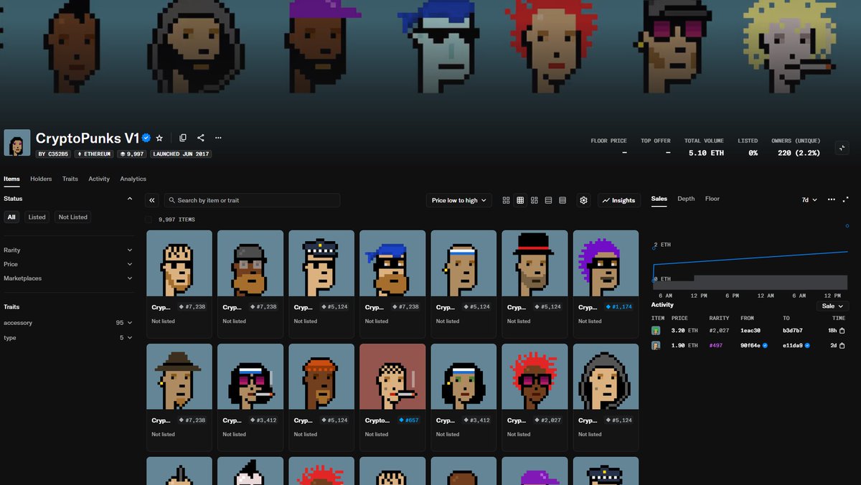The image size is (861, 485).
Task: Show the Depth chart tab
Action: [686, 199]
